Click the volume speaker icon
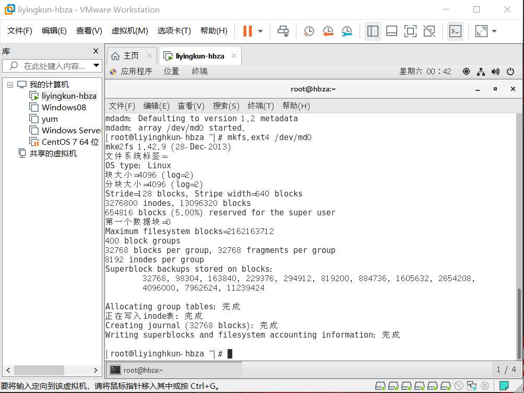This screenshot has height=393, width=524. pos(496,71)
